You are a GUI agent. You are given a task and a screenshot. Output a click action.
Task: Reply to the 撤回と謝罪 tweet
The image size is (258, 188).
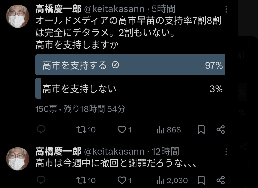(x=40, y=180)
